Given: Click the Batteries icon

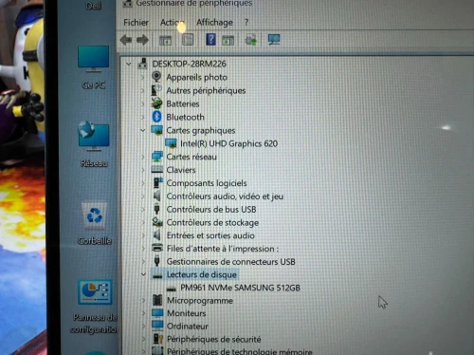Looking at the screenshot, I should point(156,103).
